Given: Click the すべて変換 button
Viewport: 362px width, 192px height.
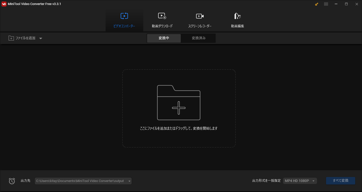Looking at the screenshot, I should pyautogui.click(x=341, y=181).
